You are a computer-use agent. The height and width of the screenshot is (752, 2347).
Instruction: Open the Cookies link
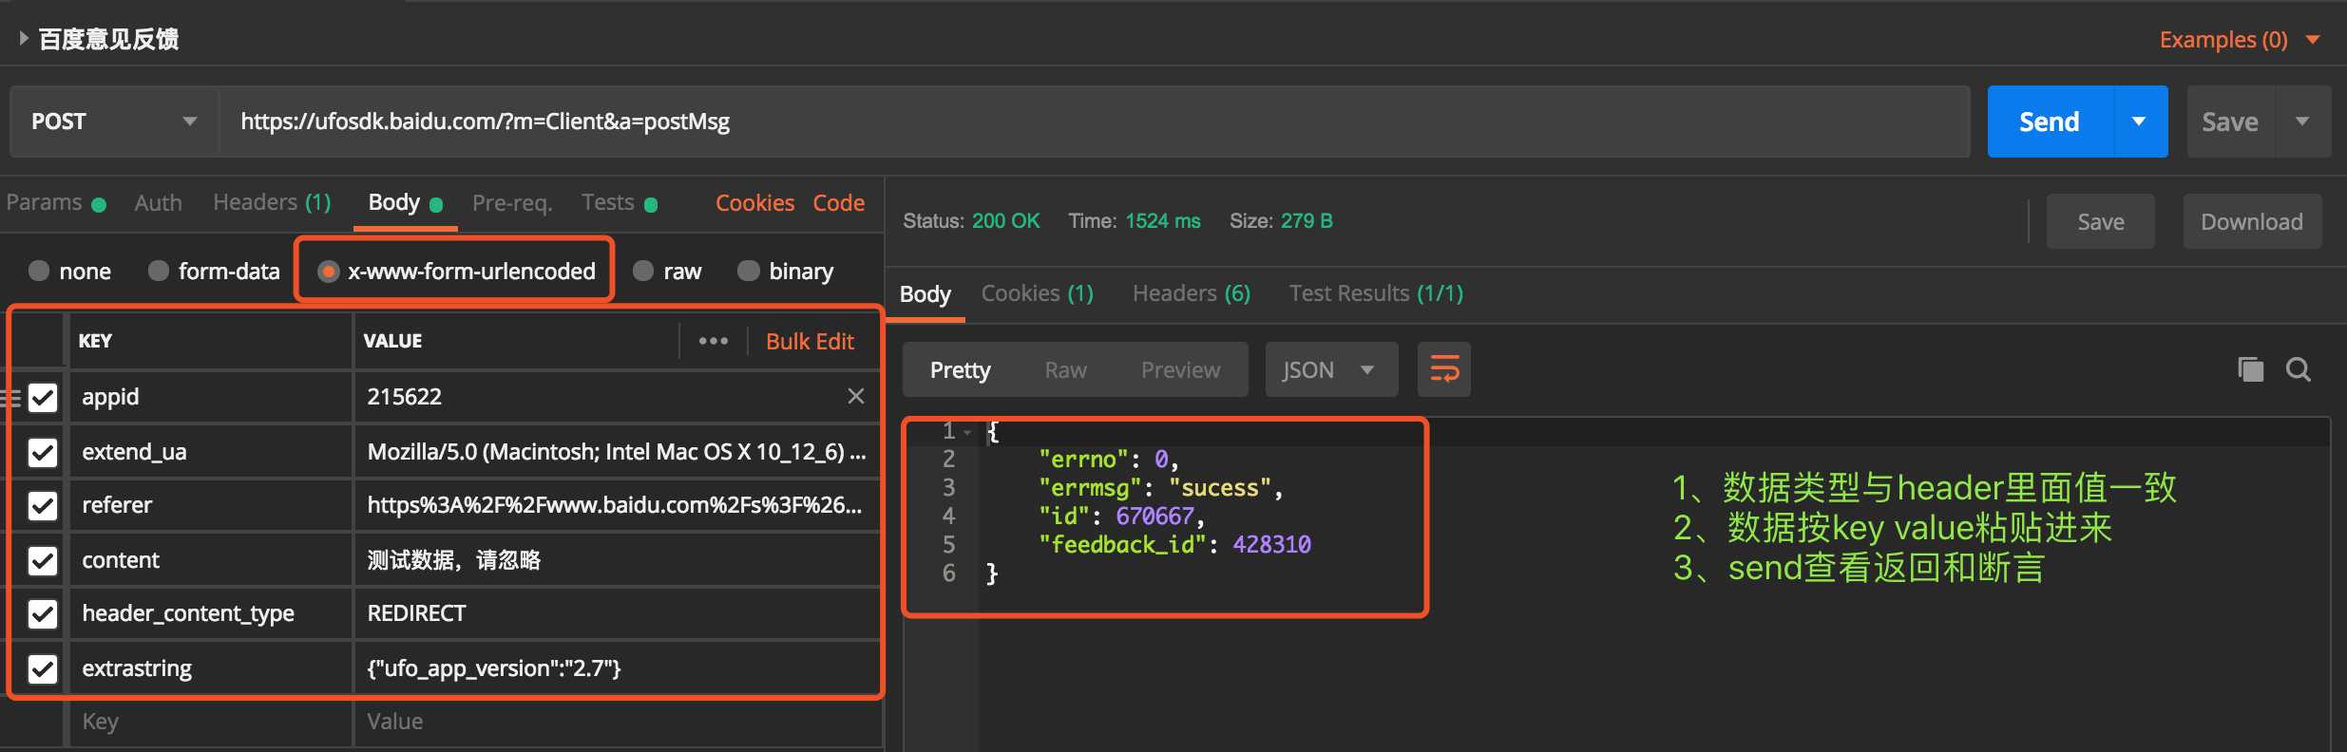click(x=754, y=203)
